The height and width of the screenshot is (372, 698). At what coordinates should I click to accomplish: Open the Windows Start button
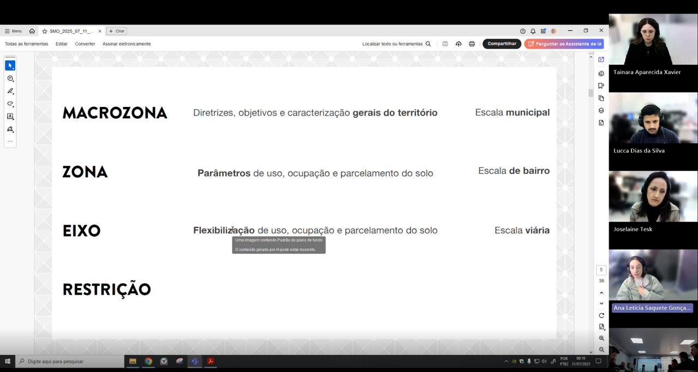point(8,361)
